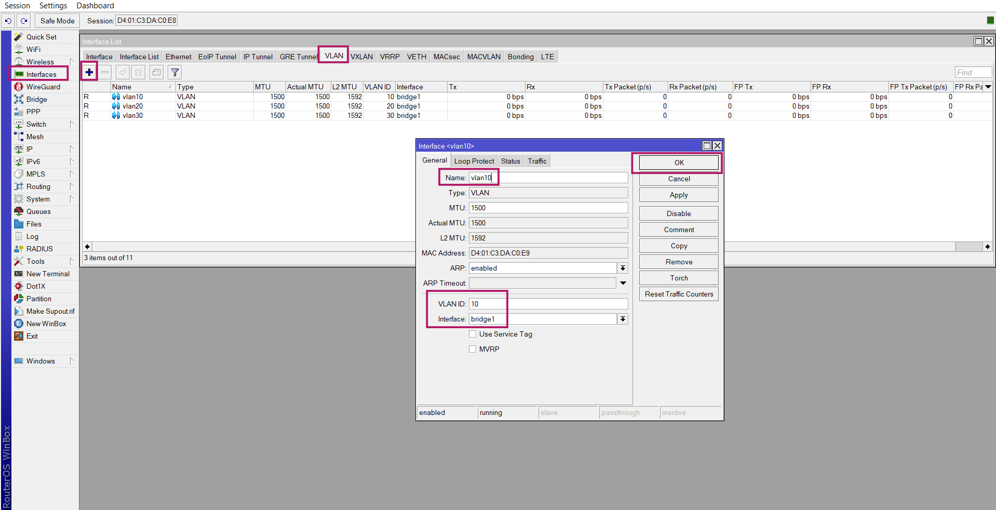Open Queues in sidebar

tap(38, 211)
